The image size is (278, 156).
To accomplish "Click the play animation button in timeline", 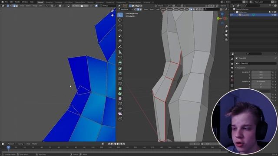I will tap(118, 144).
